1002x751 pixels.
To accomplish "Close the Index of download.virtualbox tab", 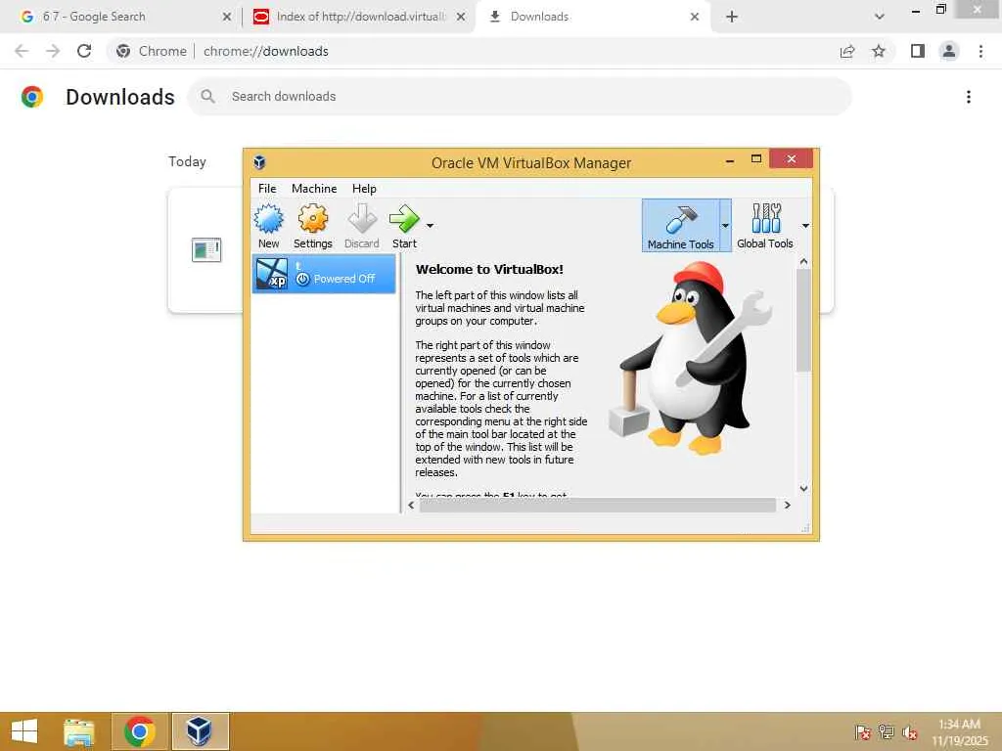I will (x=461, y=17).
